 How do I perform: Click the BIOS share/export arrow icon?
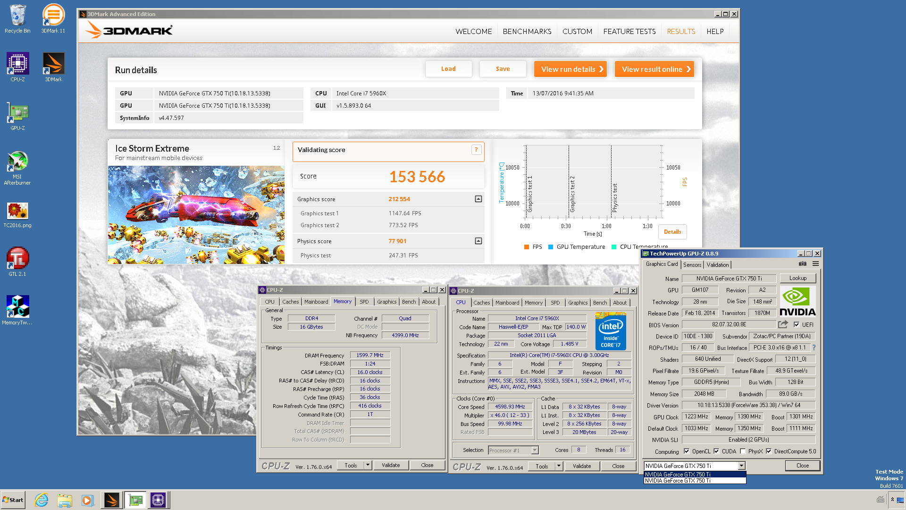(x=783, y=324)
